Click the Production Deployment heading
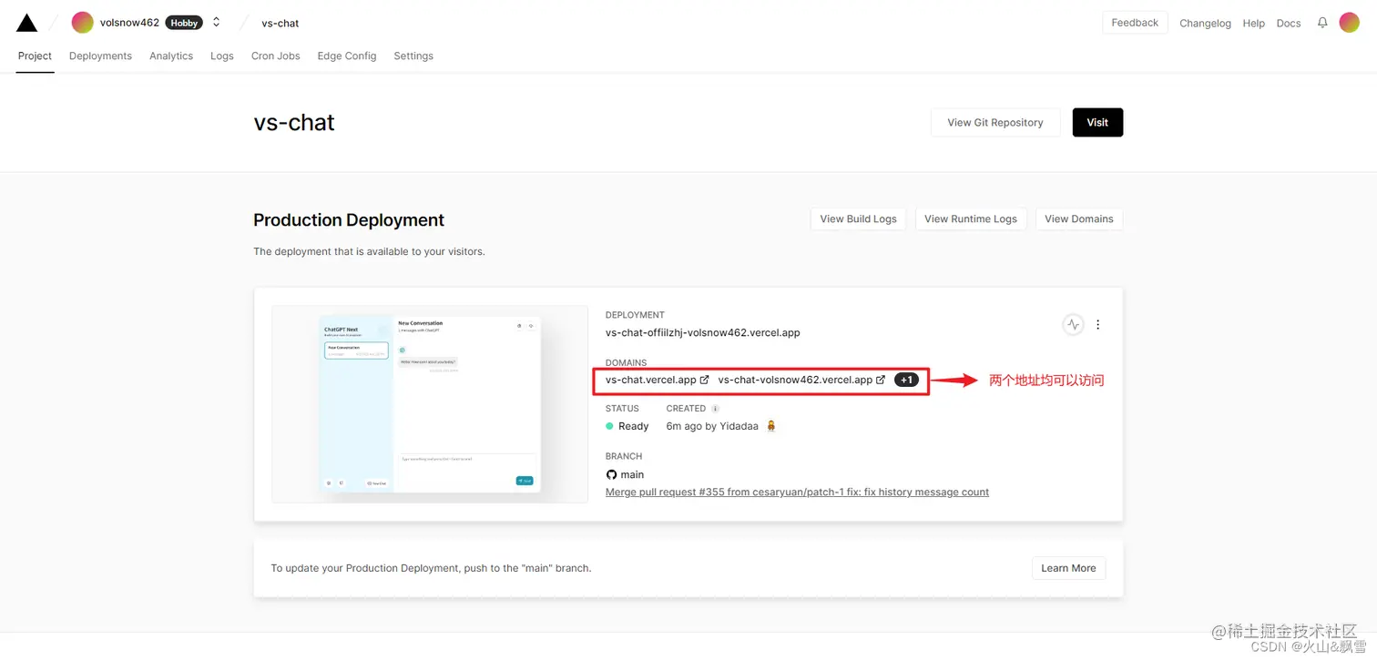 (349, 219)
